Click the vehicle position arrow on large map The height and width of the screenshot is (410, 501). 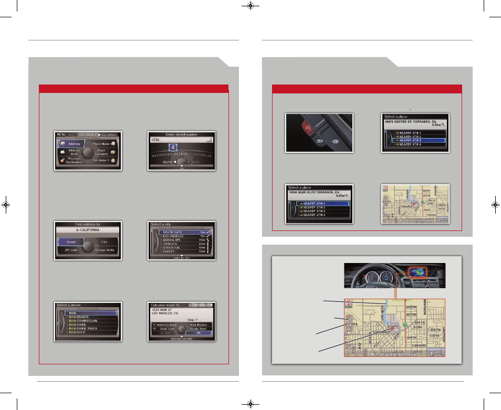click(x=394, y=329)
